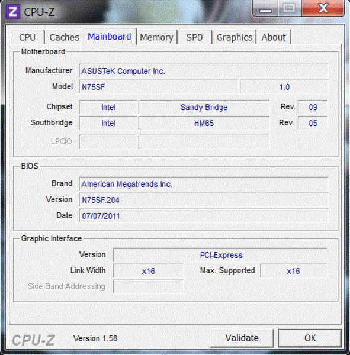Click the southbridge Rev. value 05
Viewport: 350px width, 355px height.
313,123
